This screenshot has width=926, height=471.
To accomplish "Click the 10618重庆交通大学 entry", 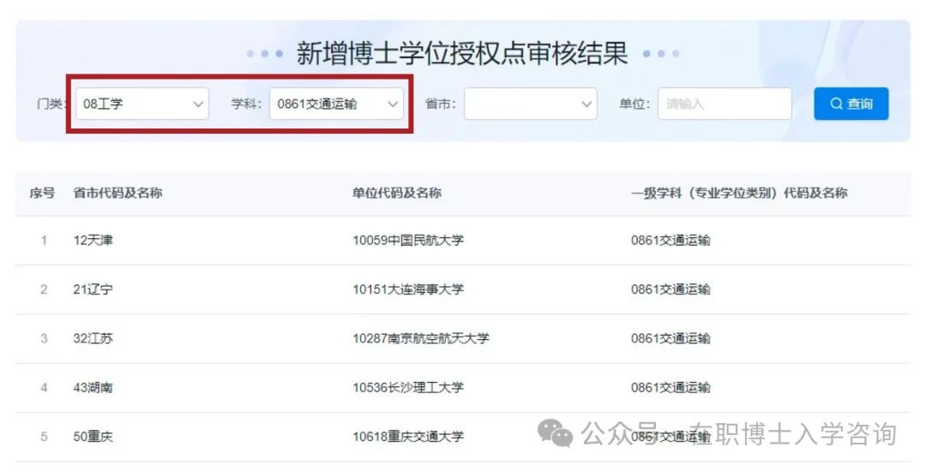I will [x=407, y=437].
